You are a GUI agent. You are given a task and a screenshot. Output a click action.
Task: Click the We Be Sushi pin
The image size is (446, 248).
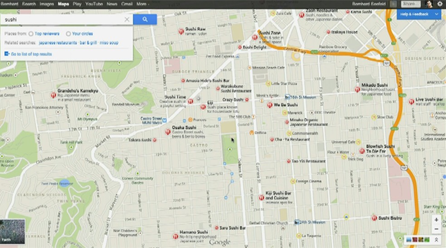pos(270,105)
